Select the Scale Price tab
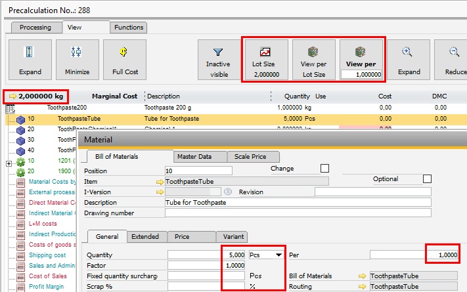This screenshot has height=292, width=467. coord(253,157)
